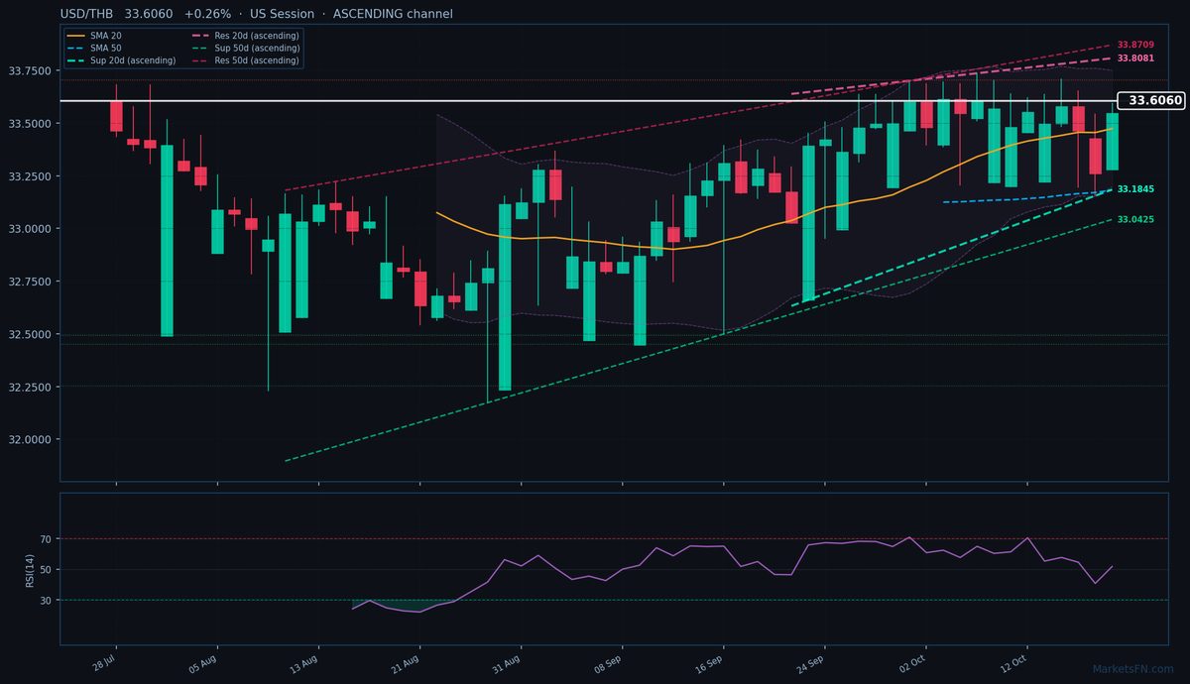Click the 33.0425 support price label
This screenshot has height=684, width=1190.
(x=1135, y=219)
